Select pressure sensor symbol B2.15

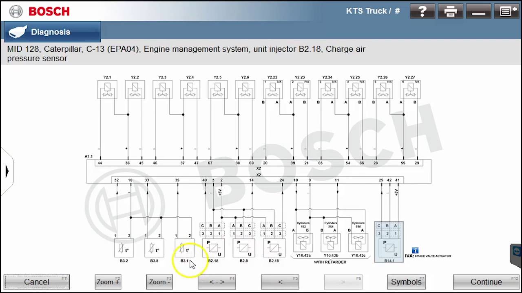coord(274,248)
